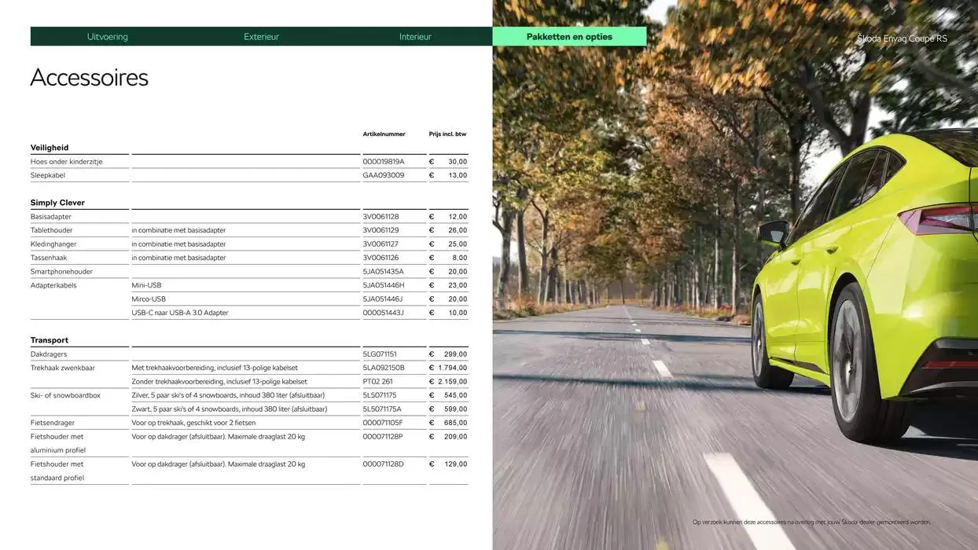The image size is (978, 550).
Task: Click the Veiligheid section heading
Action: coord(49,147)
